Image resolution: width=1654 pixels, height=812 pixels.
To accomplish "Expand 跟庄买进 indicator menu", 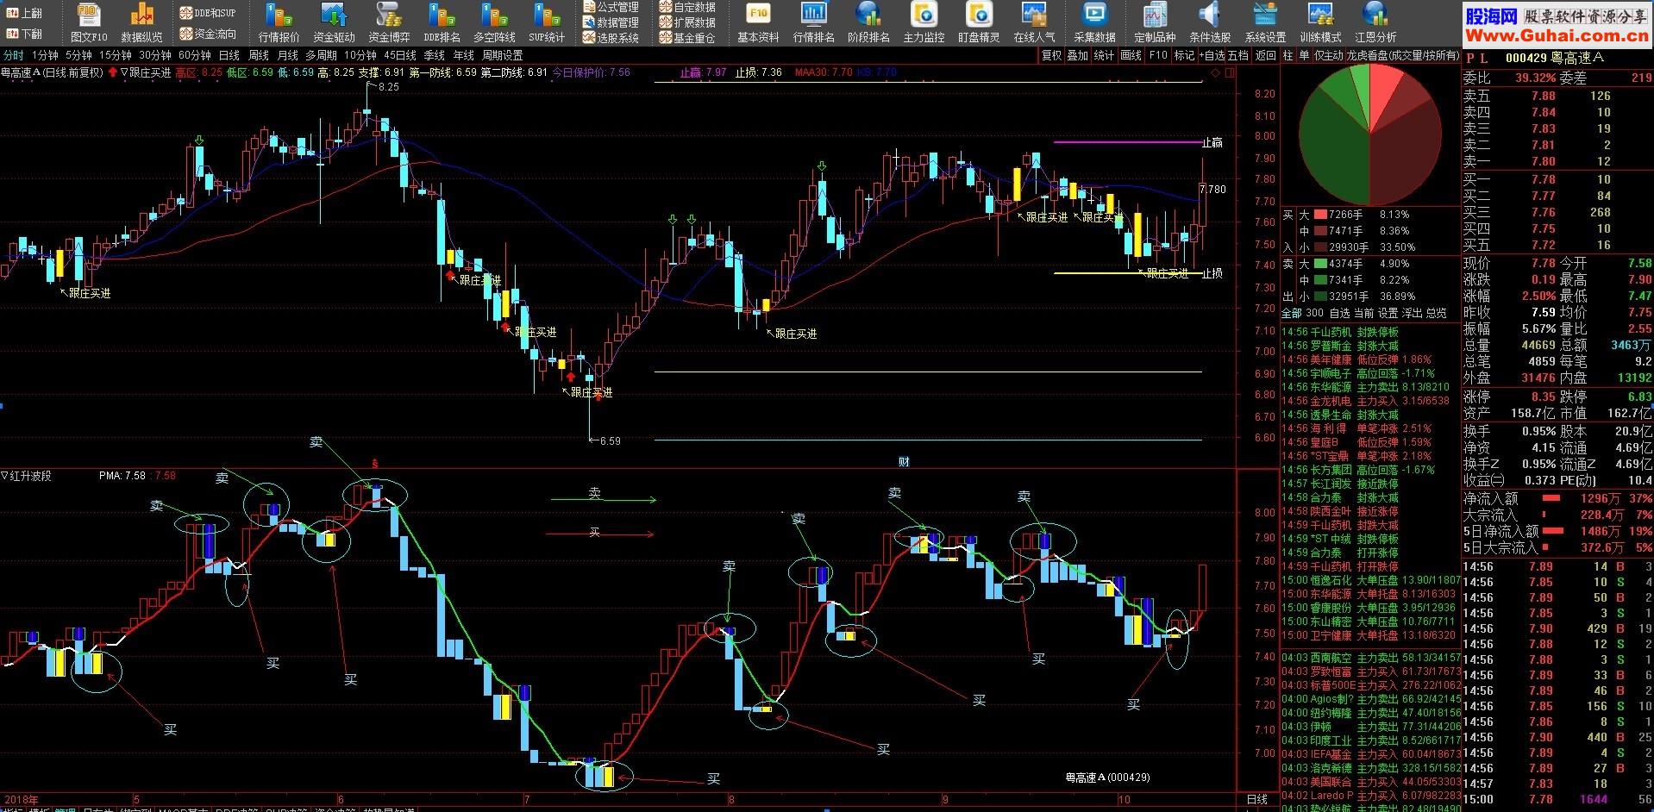I will 146,72.
